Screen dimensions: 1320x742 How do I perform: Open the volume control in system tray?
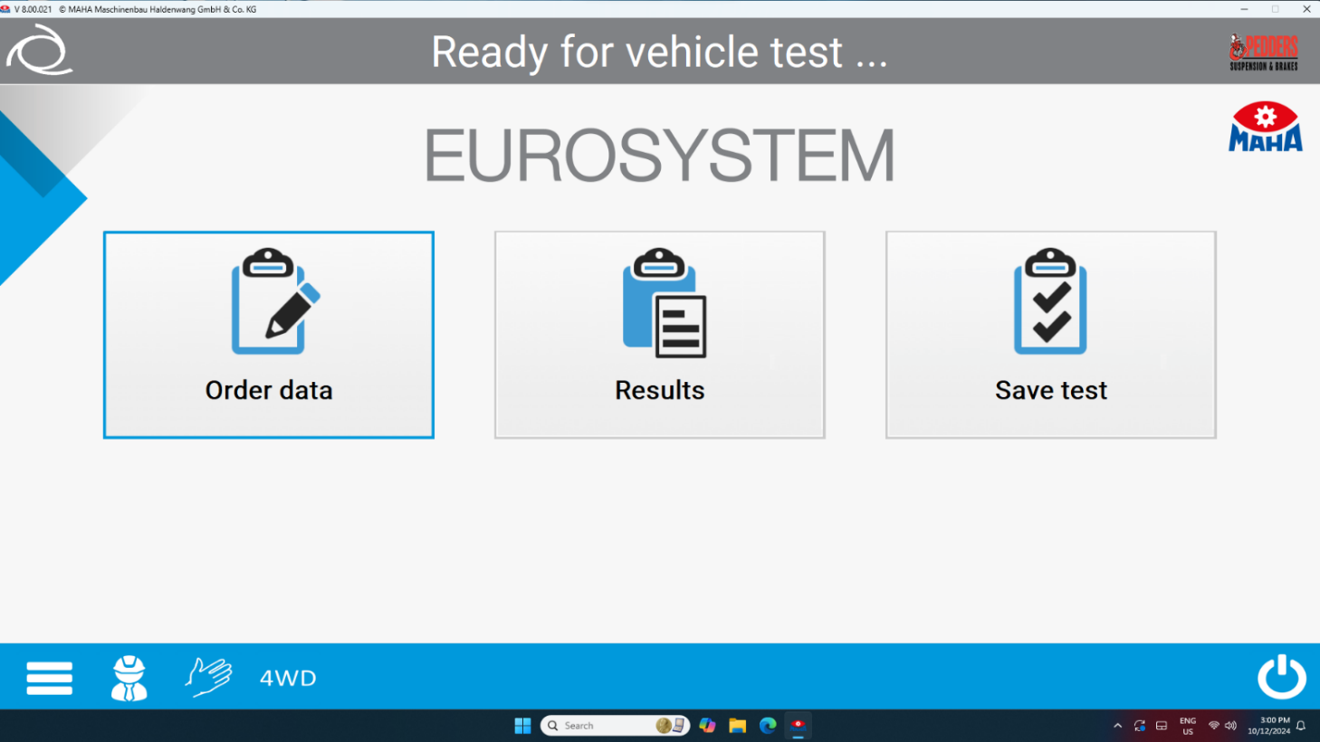pyautogui.click(x=1230, y=726)
